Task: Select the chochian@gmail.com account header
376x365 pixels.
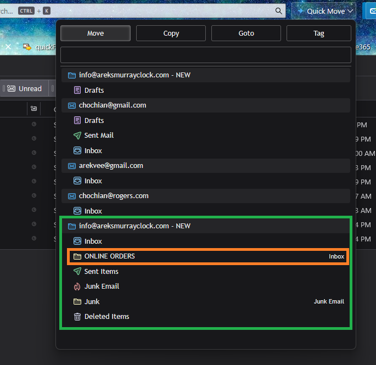Action: [x=113, y=105]
